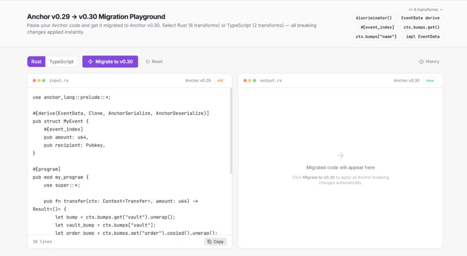
Task: Click the yellow dot in input.rs header
Action: (39, 80)
